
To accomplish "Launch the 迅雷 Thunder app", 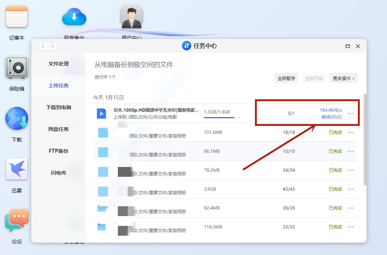I will [16, 168].
